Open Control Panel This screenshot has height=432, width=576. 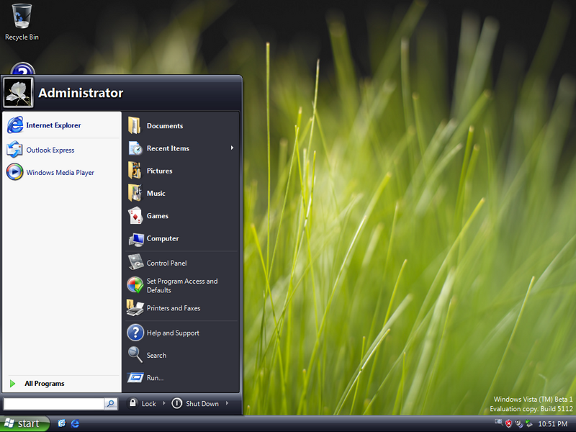[x=166, y=264]
